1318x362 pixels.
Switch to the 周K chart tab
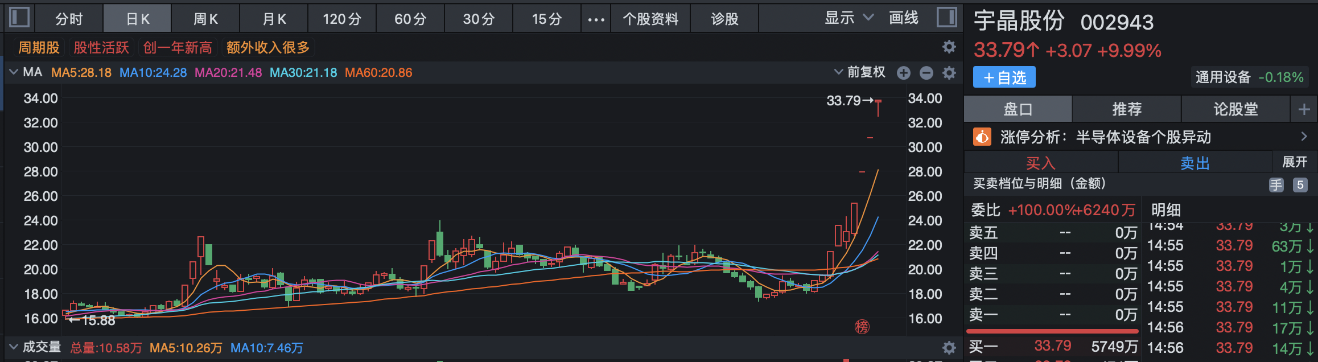click(x=205, y=19)
